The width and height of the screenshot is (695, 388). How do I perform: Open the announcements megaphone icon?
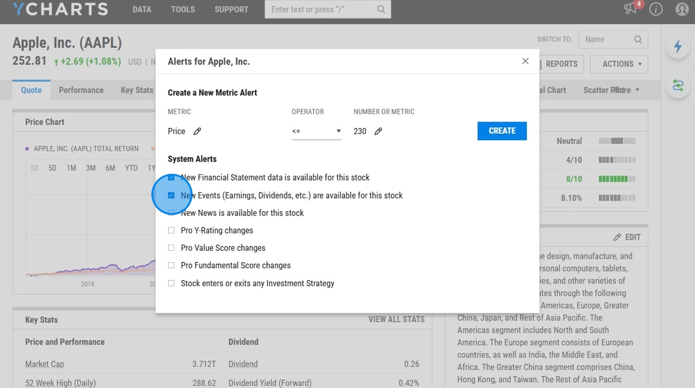[630, 9]
